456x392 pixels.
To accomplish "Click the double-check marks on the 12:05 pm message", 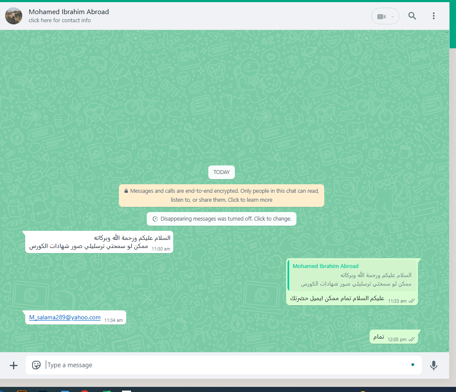I will 412,339.
